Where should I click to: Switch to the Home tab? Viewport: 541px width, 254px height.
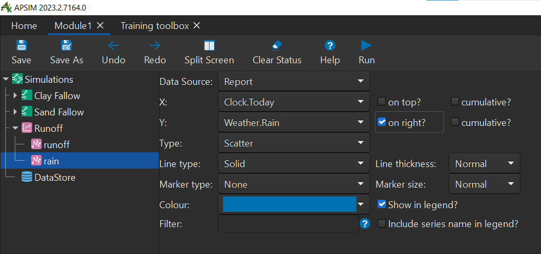[x=24, y=26]
